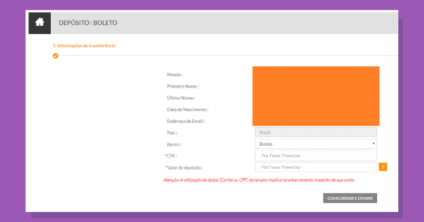Click the Endereço de Email label

pos(186,121)
